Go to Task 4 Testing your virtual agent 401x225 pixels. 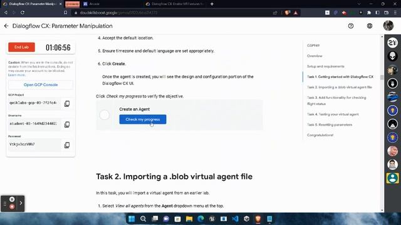pos(333,114)
